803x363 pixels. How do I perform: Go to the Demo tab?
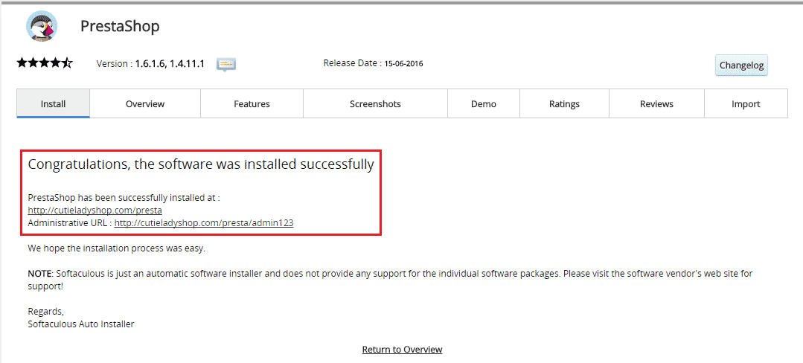(484, 104)
